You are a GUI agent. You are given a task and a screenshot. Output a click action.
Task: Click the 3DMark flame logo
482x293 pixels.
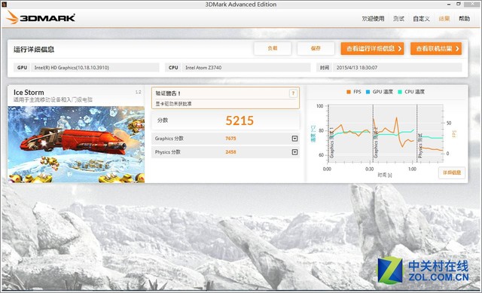click(x=12, y=17)
